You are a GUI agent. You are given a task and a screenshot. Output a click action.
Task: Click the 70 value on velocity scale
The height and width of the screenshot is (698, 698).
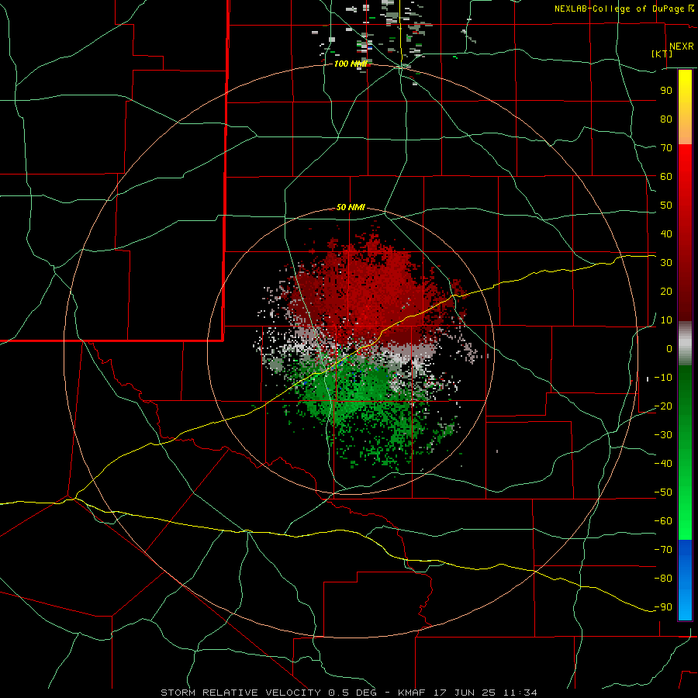[666, 148]
